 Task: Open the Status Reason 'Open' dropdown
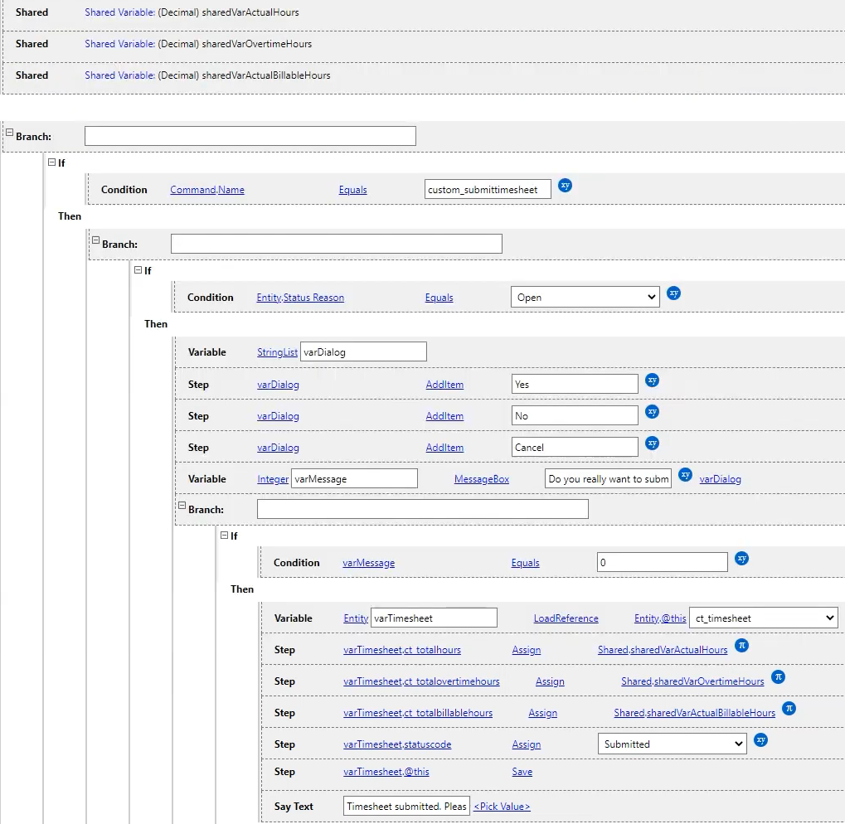[x=585, y=298]
